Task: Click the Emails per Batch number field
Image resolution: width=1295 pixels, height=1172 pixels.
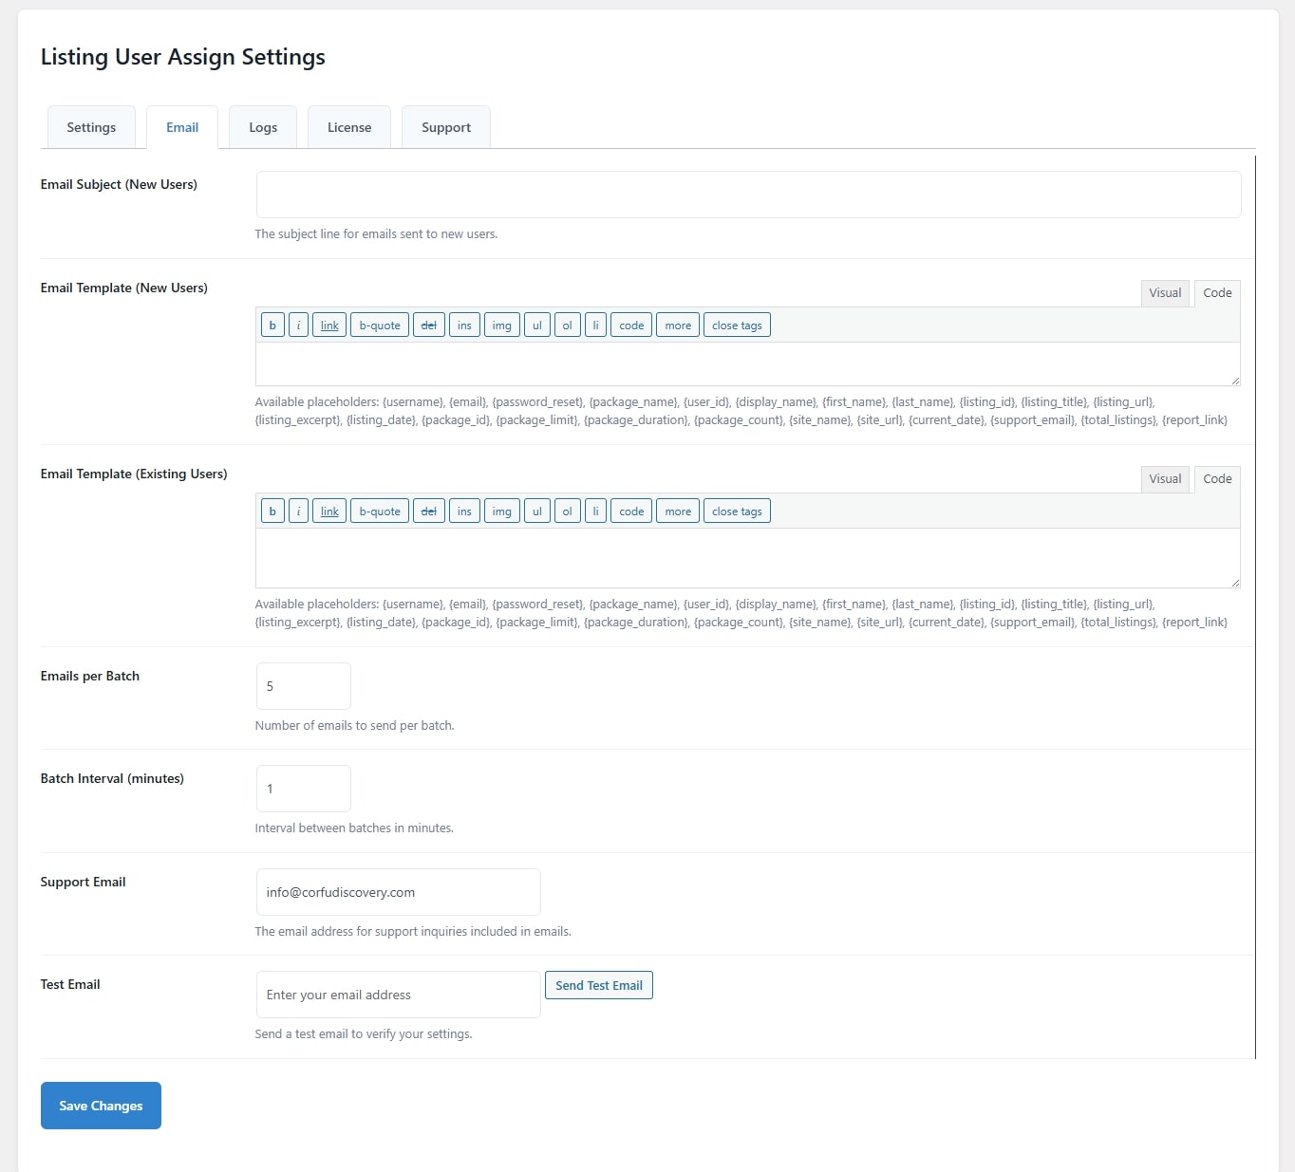Action: tap(304, 686)
